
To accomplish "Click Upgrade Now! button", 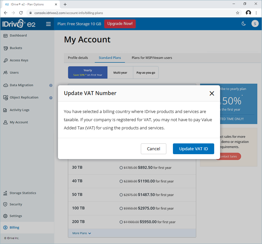I will point(120,24).
